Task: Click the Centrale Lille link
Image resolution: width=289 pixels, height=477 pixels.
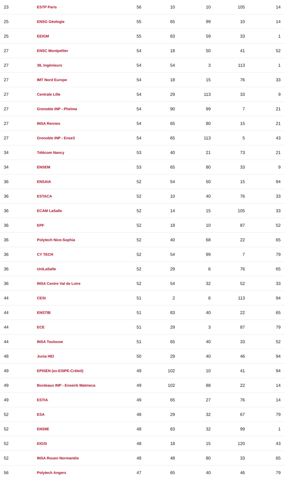Action: pos(49,94)
